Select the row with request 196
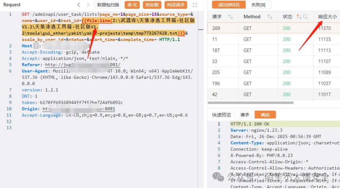Screen dimensions: 340x190 pos(274,84)
